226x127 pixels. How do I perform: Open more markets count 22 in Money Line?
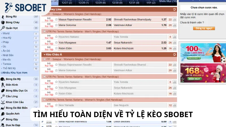[170, 19]
